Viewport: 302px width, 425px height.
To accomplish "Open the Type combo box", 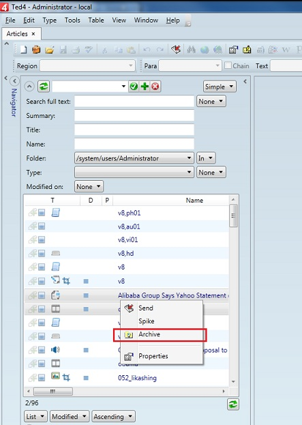I will pos(134,172).
